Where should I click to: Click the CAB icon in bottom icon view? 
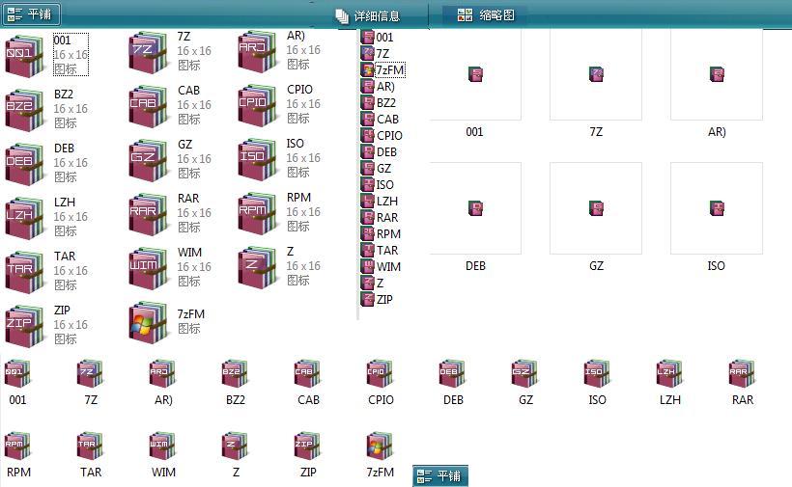click(x=307, y=373)
